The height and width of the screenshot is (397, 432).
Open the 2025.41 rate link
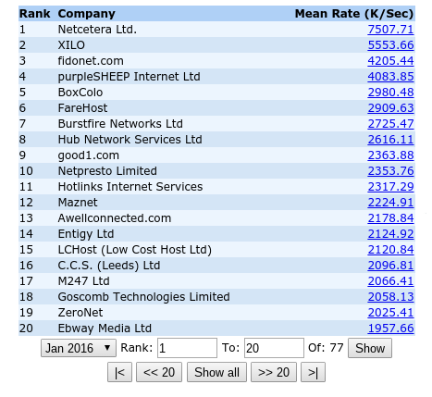[x=390, y=313]
